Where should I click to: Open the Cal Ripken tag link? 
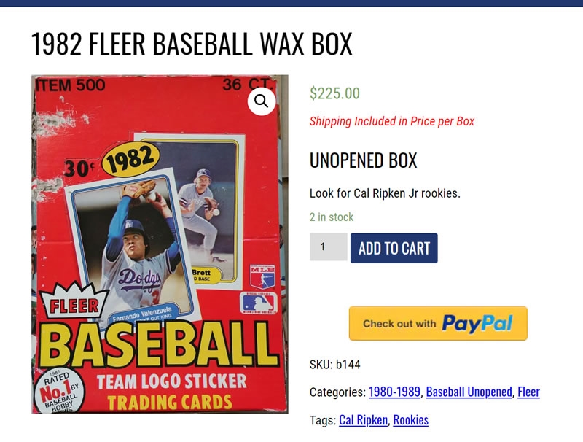363,420
